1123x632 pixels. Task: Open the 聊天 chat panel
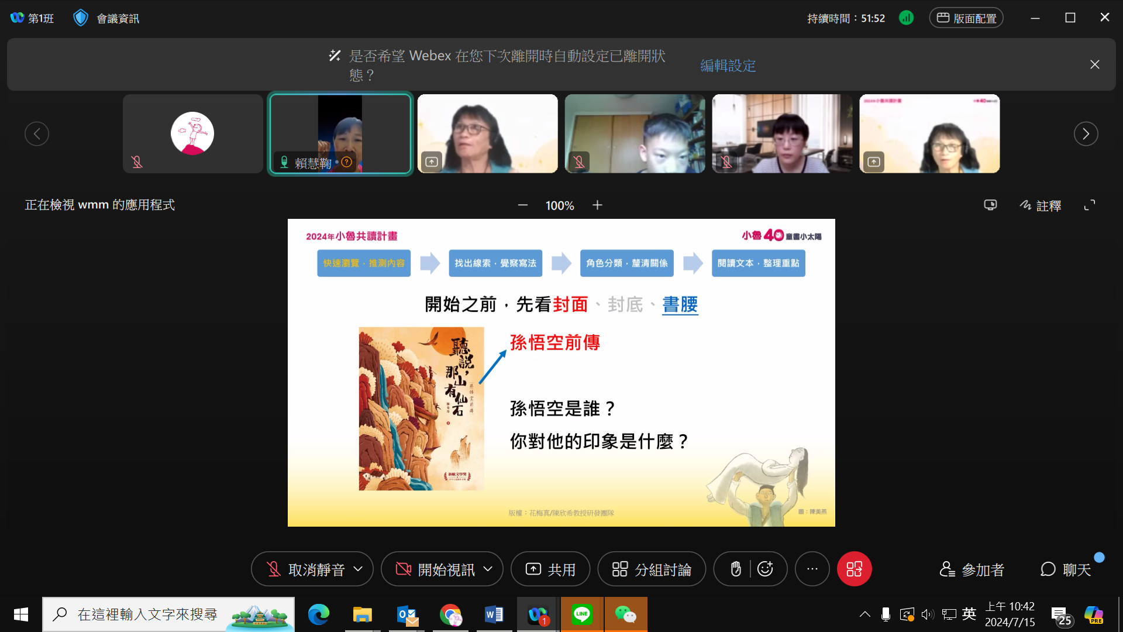1066,569
